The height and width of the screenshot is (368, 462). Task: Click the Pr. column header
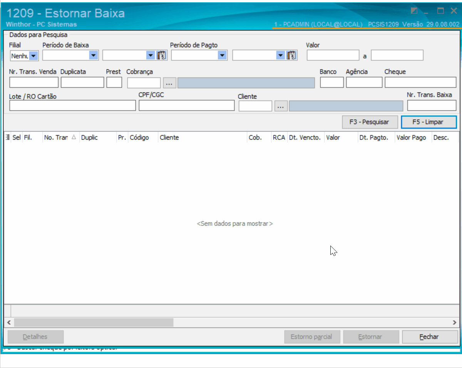(x=122, y=137)
